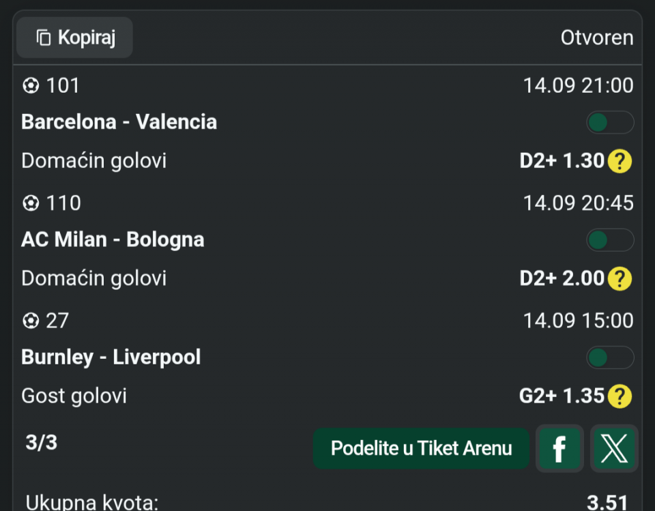The height and width of the screenshot is (511, 655).
Task: Toggle the Burnley - Liverpool switch
Action: click(610, 357)
